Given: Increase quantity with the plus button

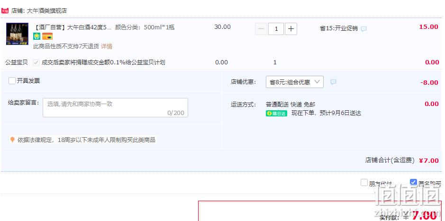Looking at the screenshot, I should (x=291, y=29).
